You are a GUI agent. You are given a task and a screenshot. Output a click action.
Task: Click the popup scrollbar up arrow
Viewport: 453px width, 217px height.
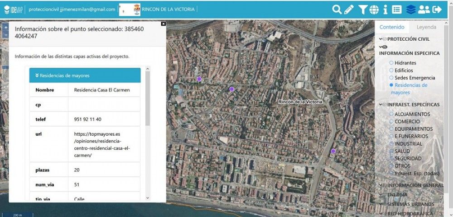pyautogui.click(x=148, y=69)
